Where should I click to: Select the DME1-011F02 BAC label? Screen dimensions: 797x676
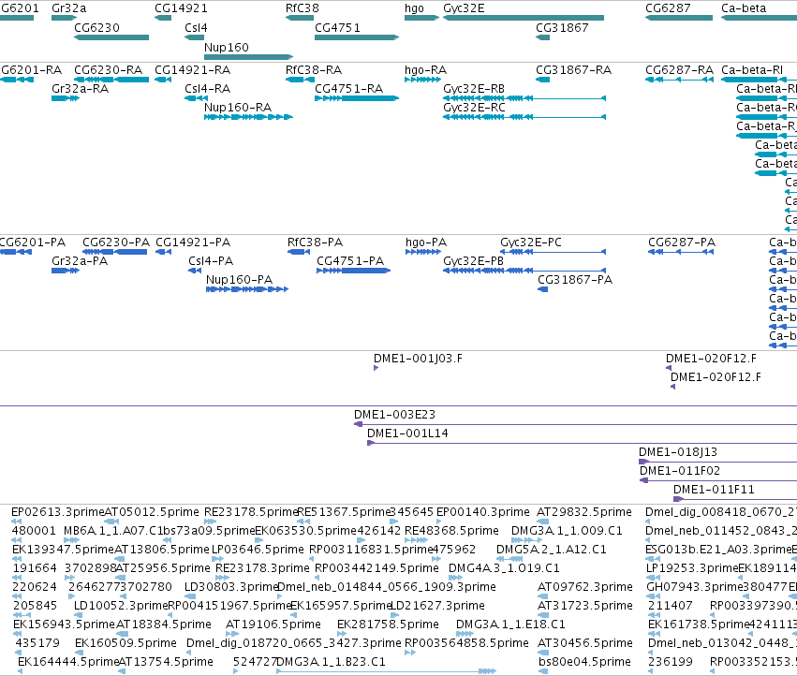point(680,471)
